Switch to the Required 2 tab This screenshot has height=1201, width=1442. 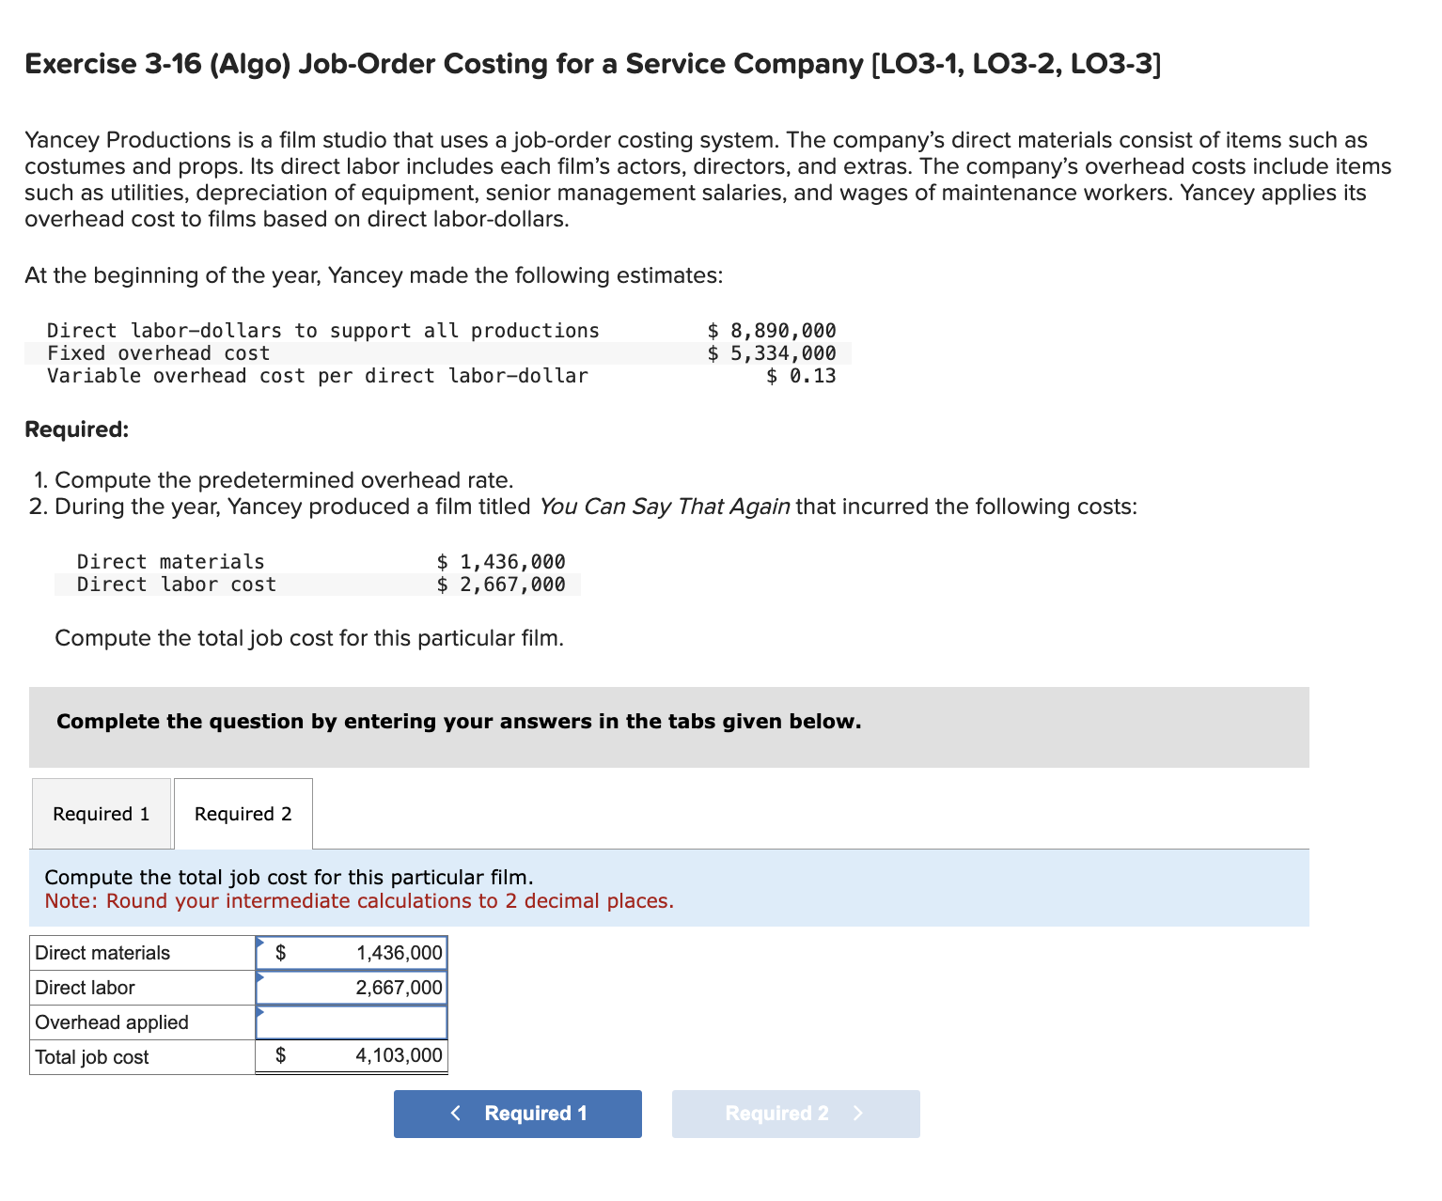243,814
